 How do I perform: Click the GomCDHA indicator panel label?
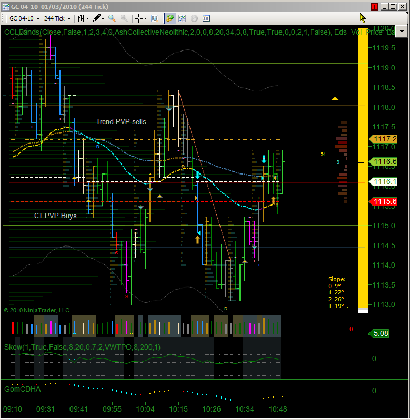[x=23, y=389]
